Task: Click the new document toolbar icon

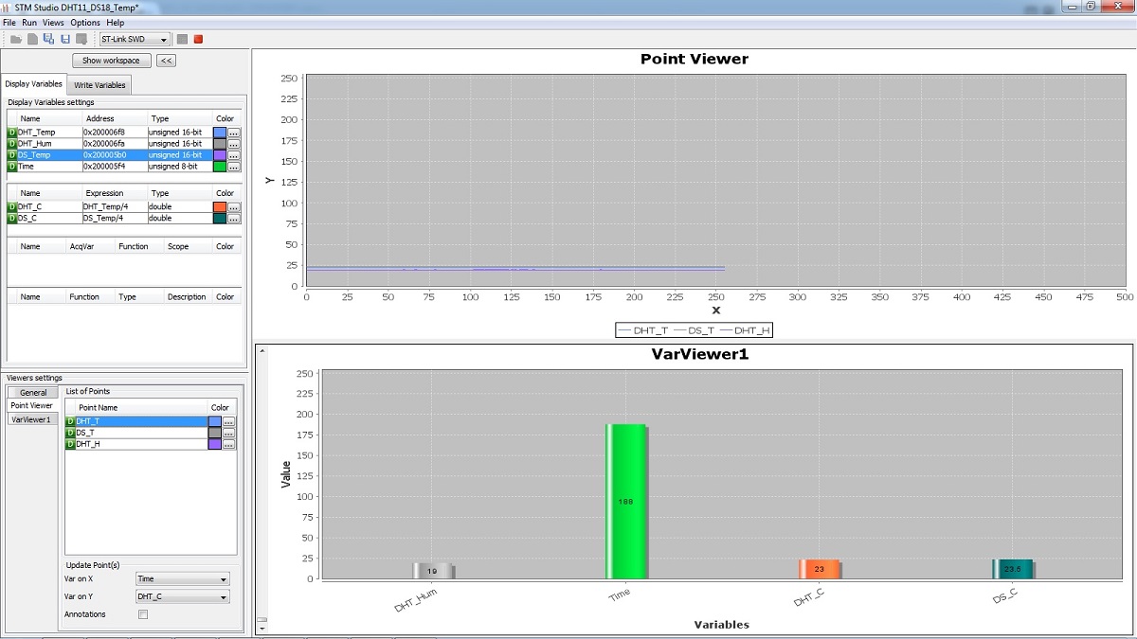Action: [32, 39]
